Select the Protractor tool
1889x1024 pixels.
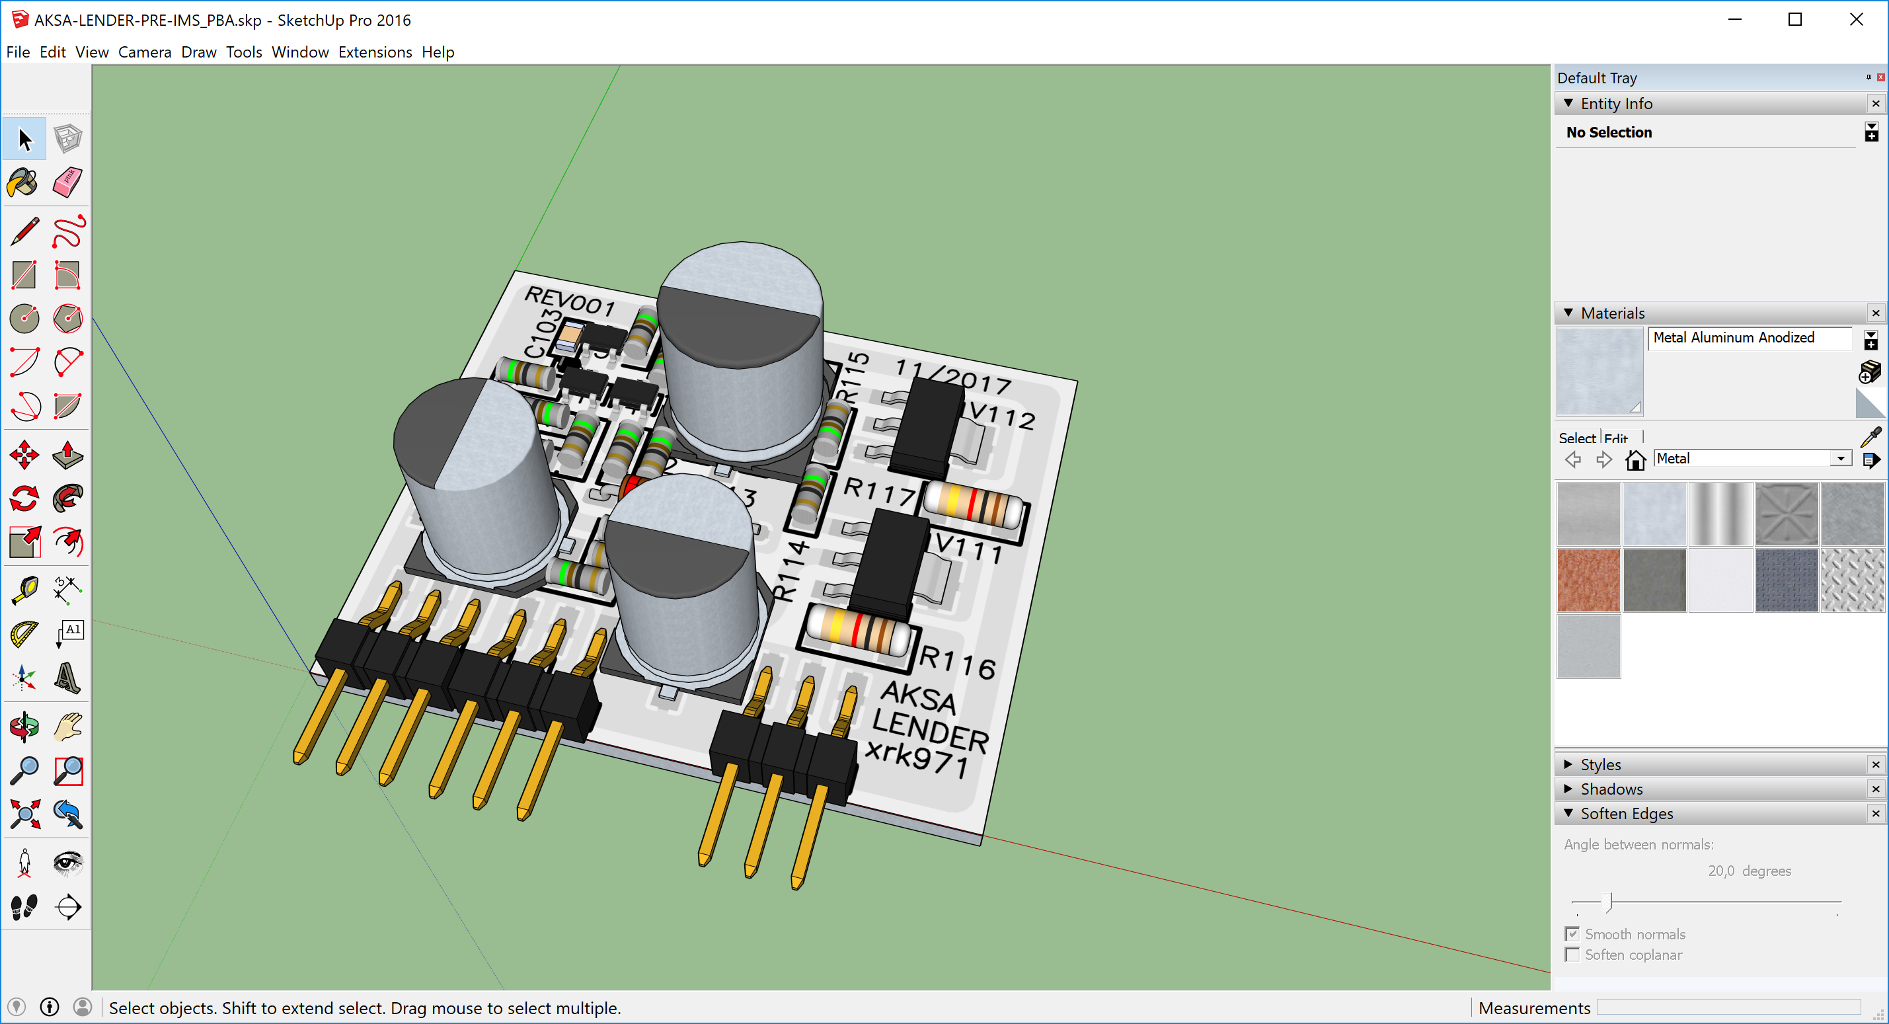(x=24, y=634)
